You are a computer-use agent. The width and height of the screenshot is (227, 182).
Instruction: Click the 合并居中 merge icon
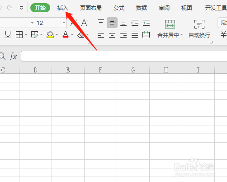170,24
